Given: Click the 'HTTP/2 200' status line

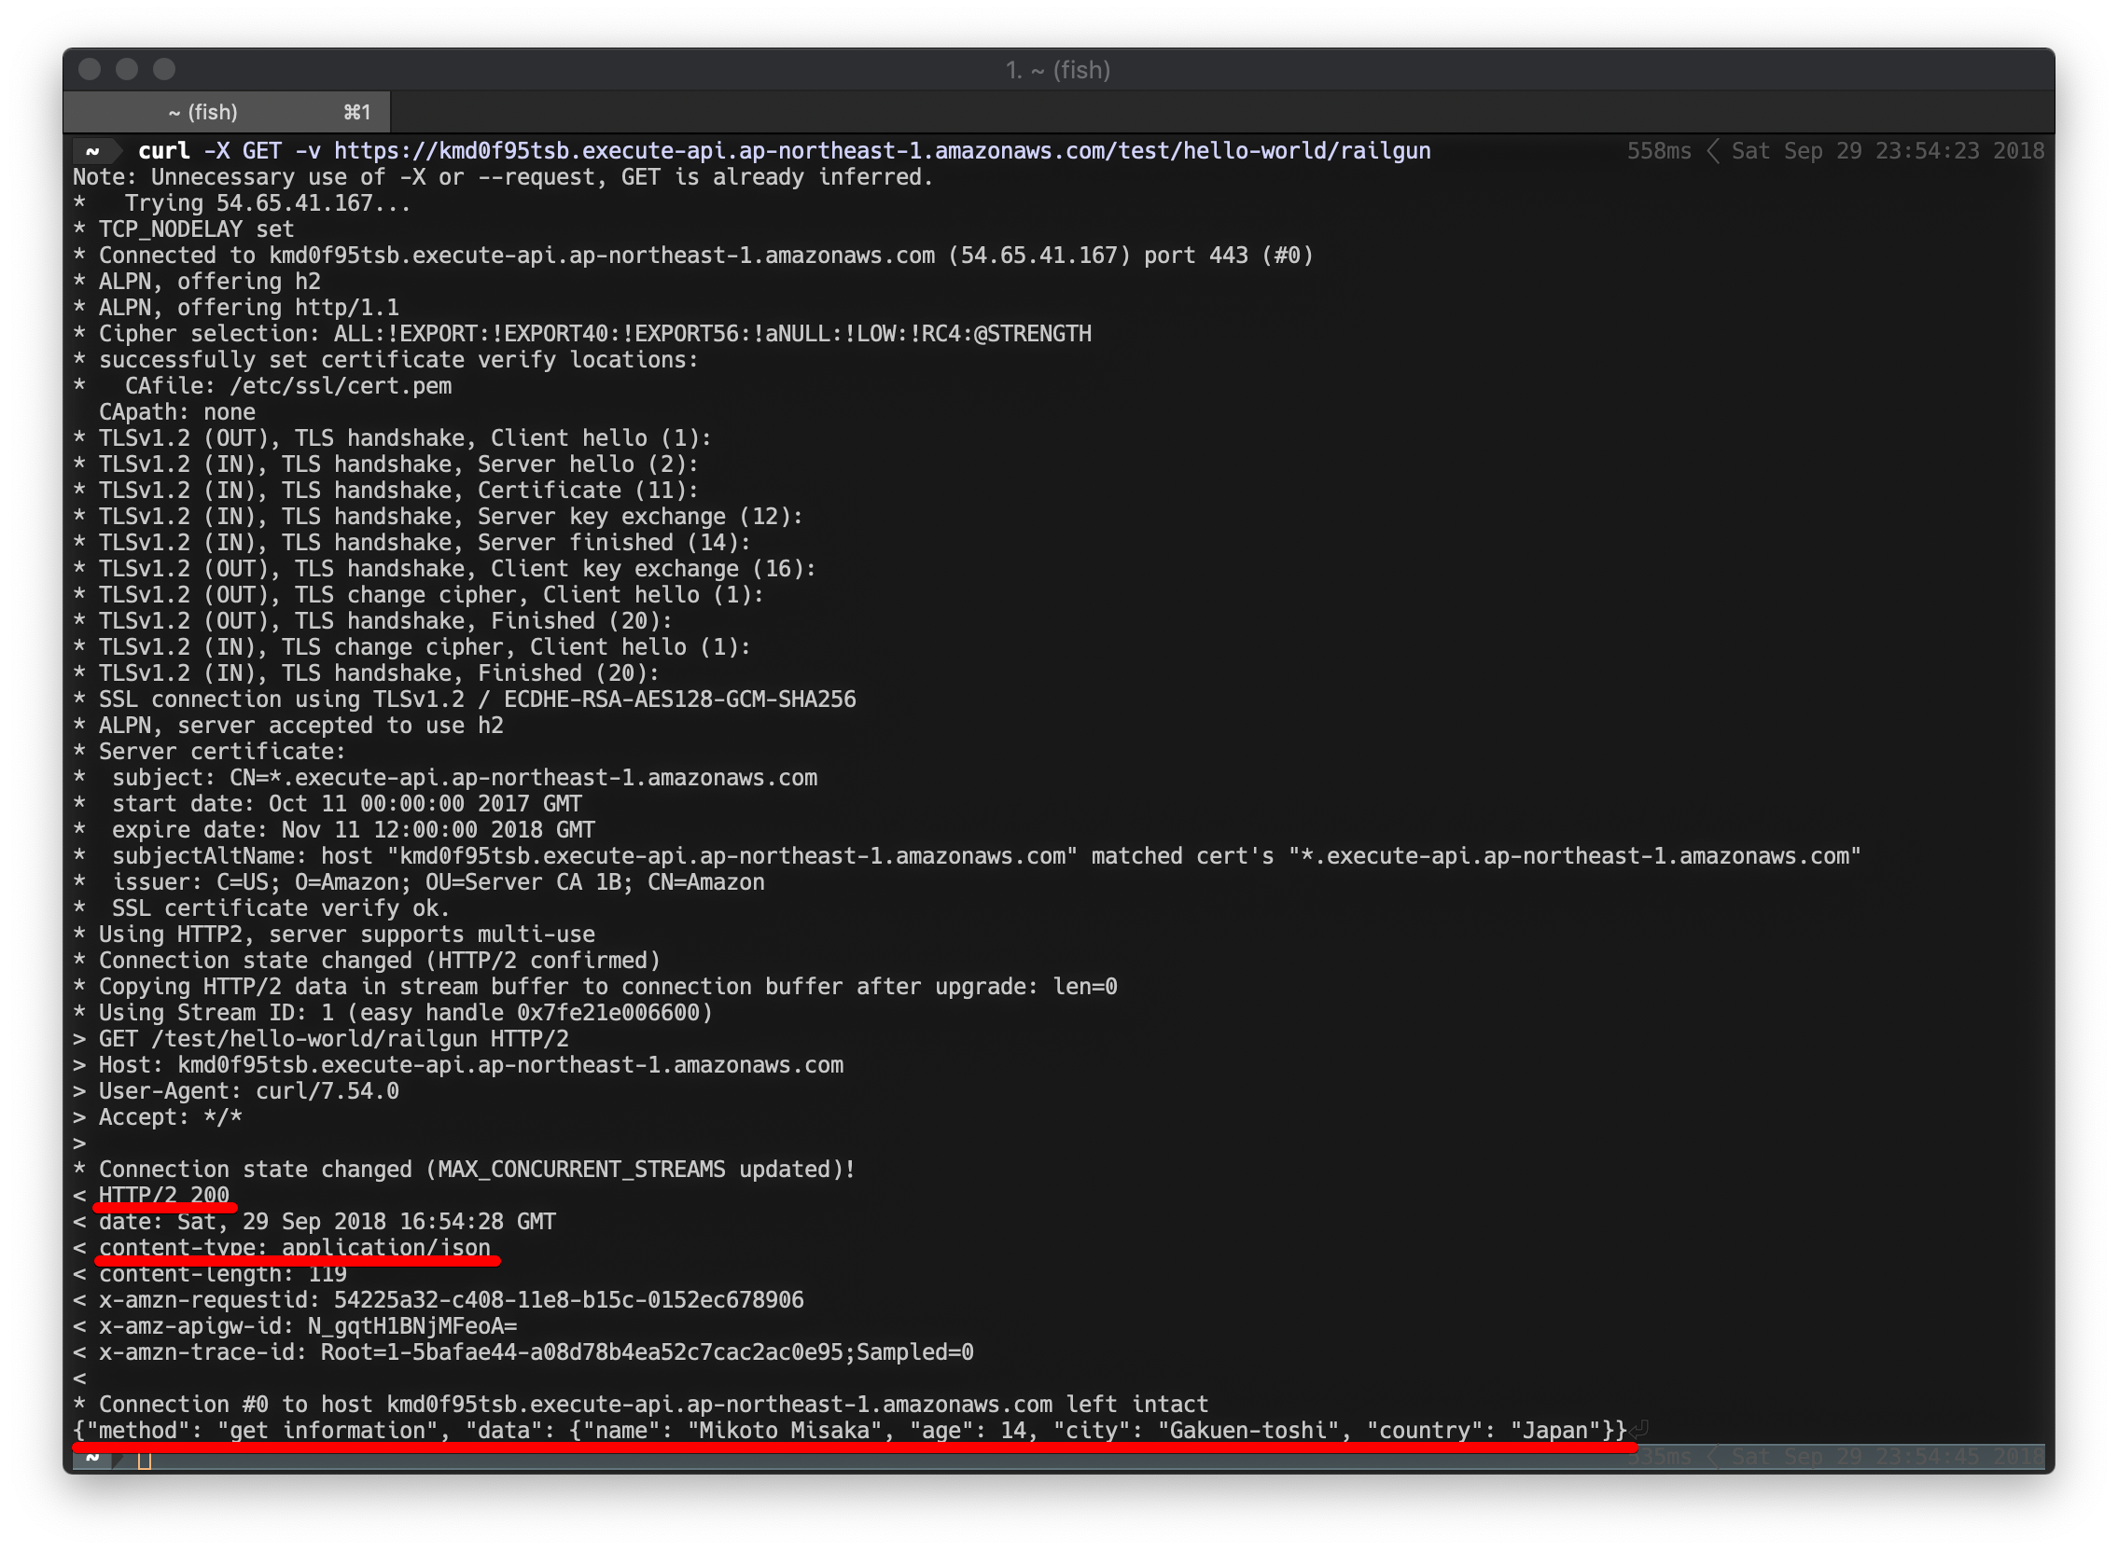Looking at the screenshot, I should click(x=151, y=1197).
